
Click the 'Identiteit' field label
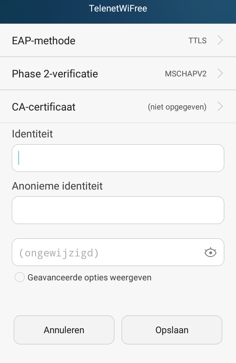click(32, 134)
